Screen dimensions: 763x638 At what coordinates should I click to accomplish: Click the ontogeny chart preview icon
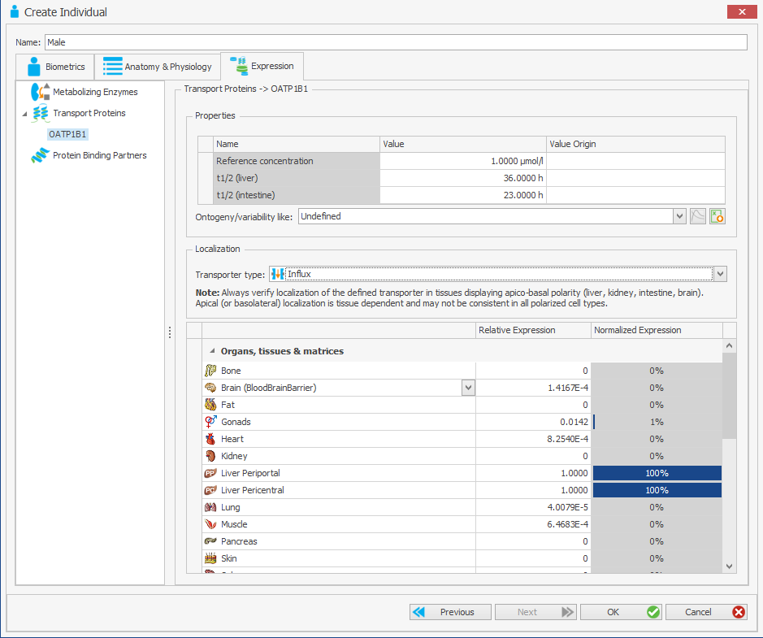697,216
